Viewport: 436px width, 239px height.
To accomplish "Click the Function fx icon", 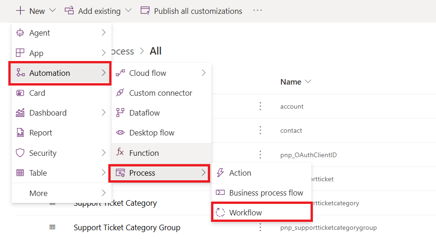I will (x=120, y=152).
